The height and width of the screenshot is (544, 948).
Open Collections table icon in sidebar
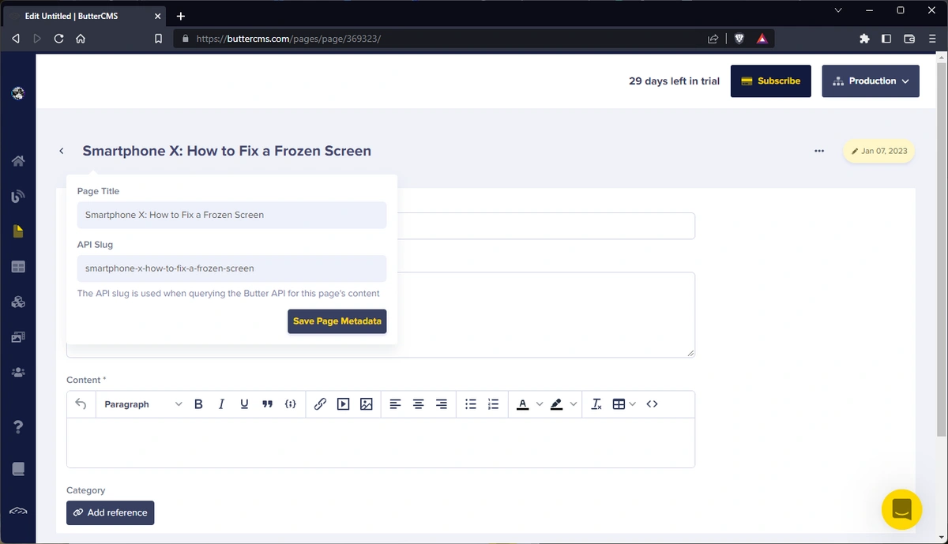18,267
